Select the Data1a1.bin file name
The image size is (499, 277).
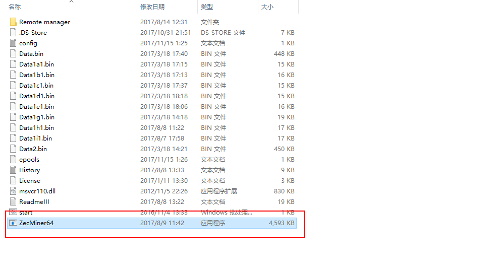click(x=36, y=64)
